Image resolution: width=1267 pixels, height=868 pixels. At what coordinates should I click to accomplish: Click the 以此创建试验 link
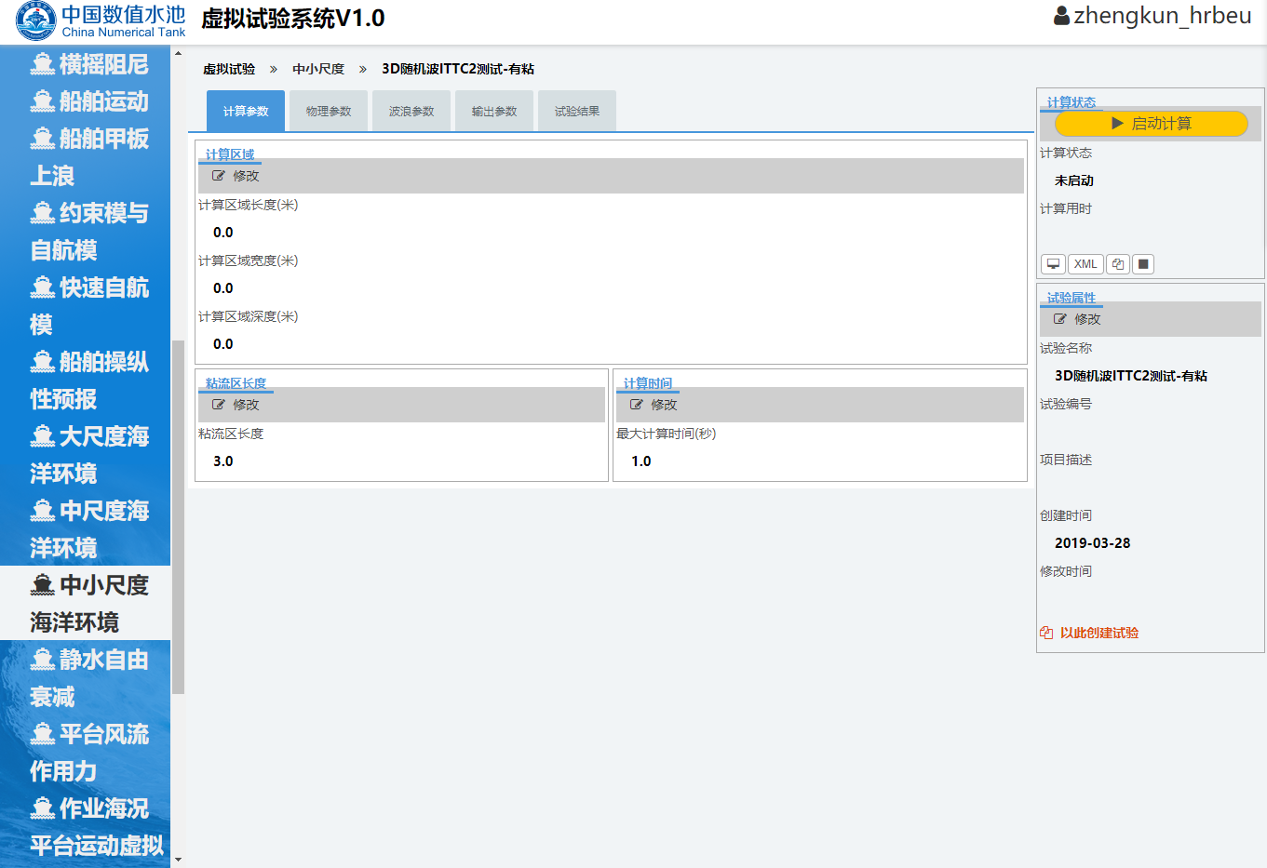tap(1099, 633)
